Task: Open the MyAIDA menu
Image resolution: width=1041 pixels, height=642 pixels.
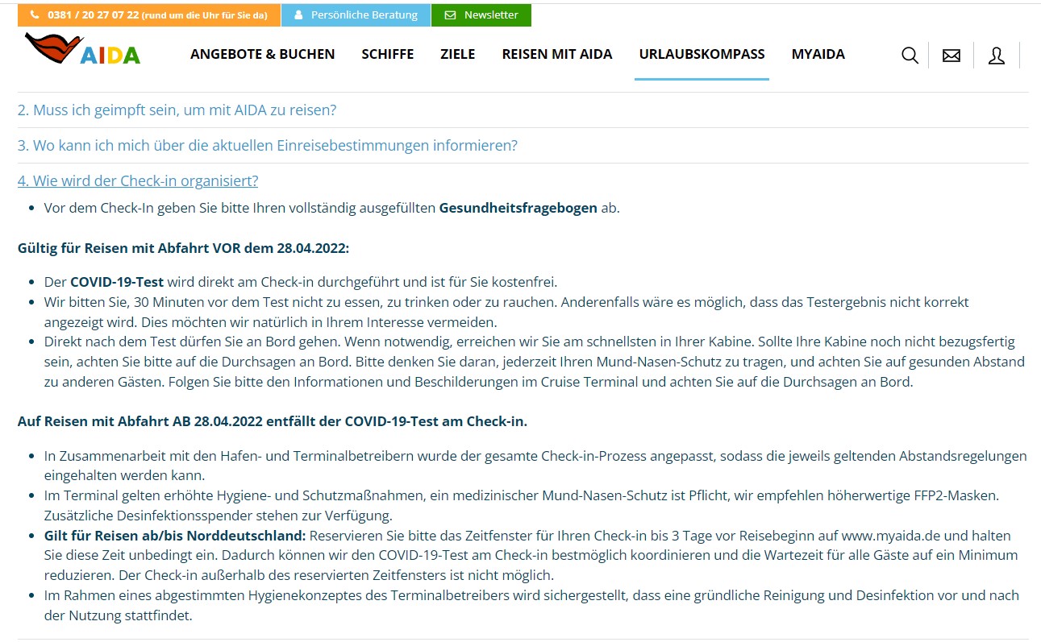Action: click(818, 54)
